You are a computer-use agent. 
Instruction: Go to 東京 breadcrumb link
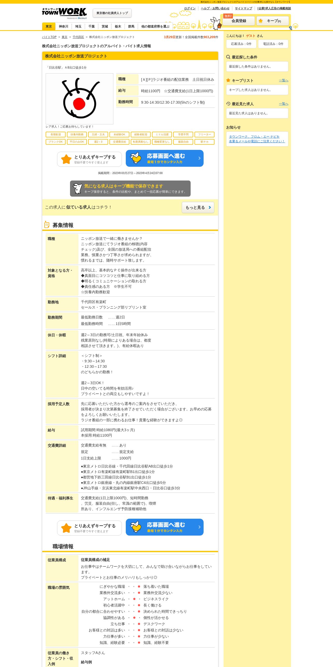tap(64, 37)
